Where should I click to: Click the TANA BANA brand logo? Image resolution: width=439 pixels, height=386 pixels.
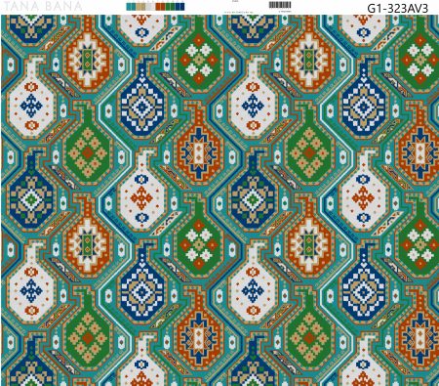[42, 6]
